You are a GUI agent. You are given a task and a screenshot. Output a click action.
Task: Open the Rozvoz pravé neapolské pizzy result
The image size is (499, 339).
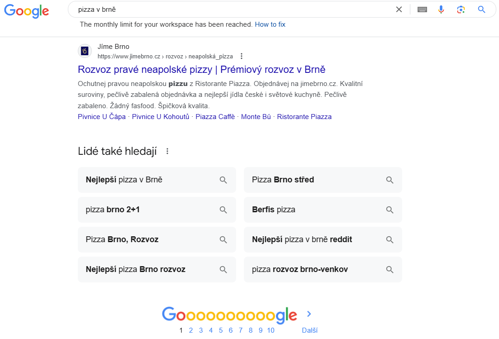[x=201, y=69]
